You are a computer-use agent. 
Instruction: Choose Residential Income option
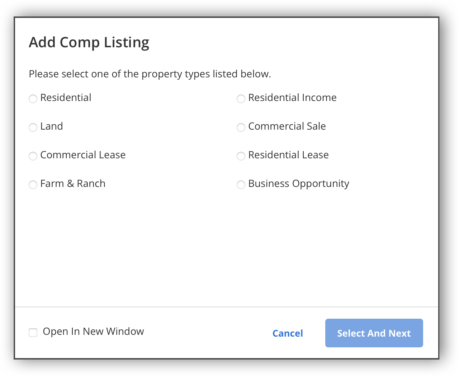(241, 99)
